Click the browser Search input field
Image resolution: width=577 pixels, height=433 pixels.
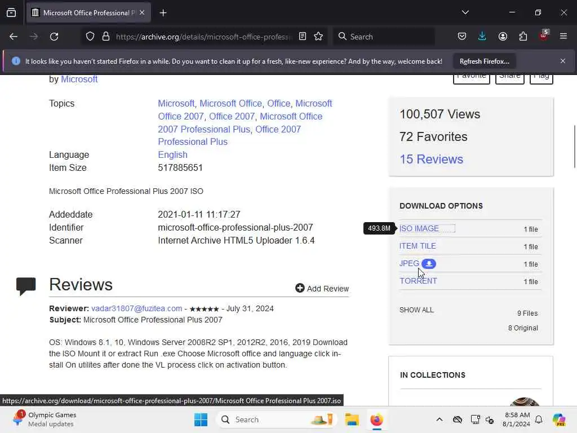coord(384,37)
